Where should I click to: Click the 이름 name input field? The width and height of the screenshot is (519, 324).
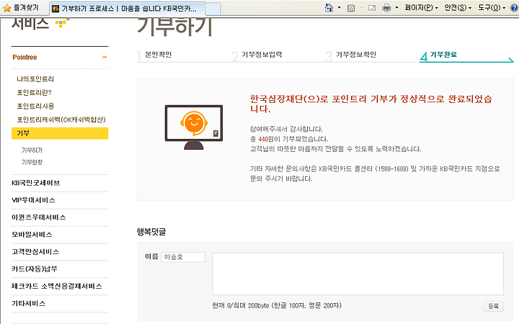pos(183,257)
